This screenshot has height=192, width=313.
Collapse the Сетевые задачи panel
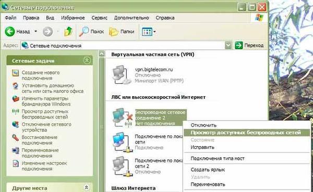pos(87,60)
